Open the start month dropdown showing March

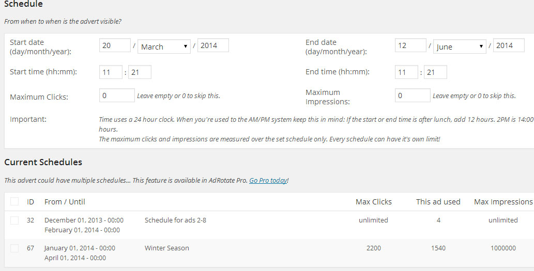(x=164, y=46)
